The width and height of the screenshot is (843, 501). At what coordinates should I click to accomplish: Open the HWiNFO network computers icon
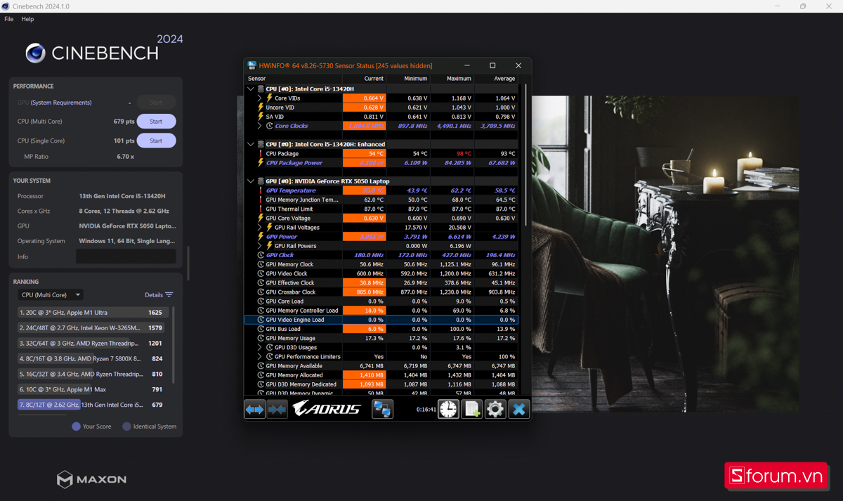[383, 409]
